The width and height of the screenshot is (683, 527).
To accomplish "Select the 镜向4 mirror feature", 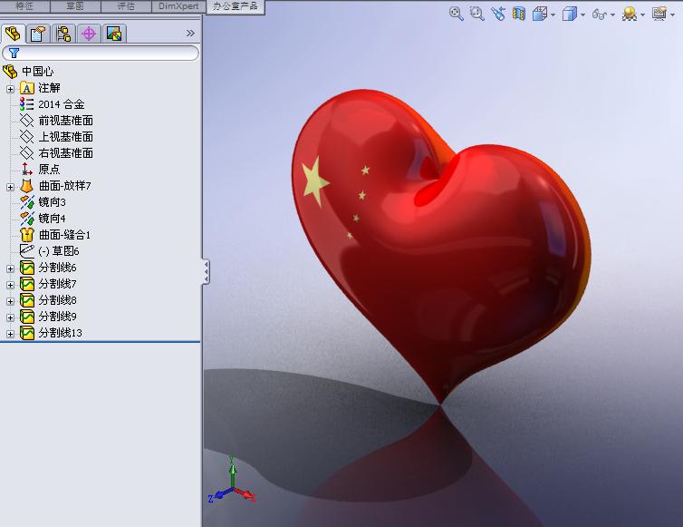I will (43, 218).
